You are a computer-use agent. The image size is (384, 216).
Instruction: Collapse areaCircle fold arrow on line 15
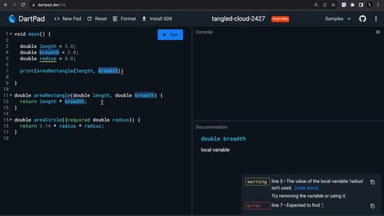pyautogui.click(x=11, y=120)
